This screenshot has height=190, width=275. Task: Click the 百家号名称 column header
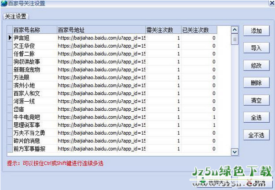point(35,30)
